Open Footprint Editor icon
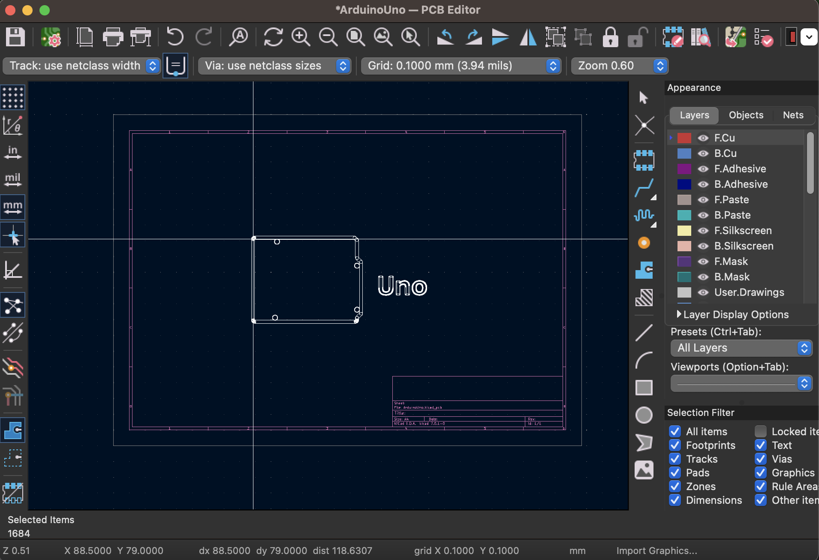Image resolution: width=819 pixels, height=560 pixels. (x=673, y=37)
